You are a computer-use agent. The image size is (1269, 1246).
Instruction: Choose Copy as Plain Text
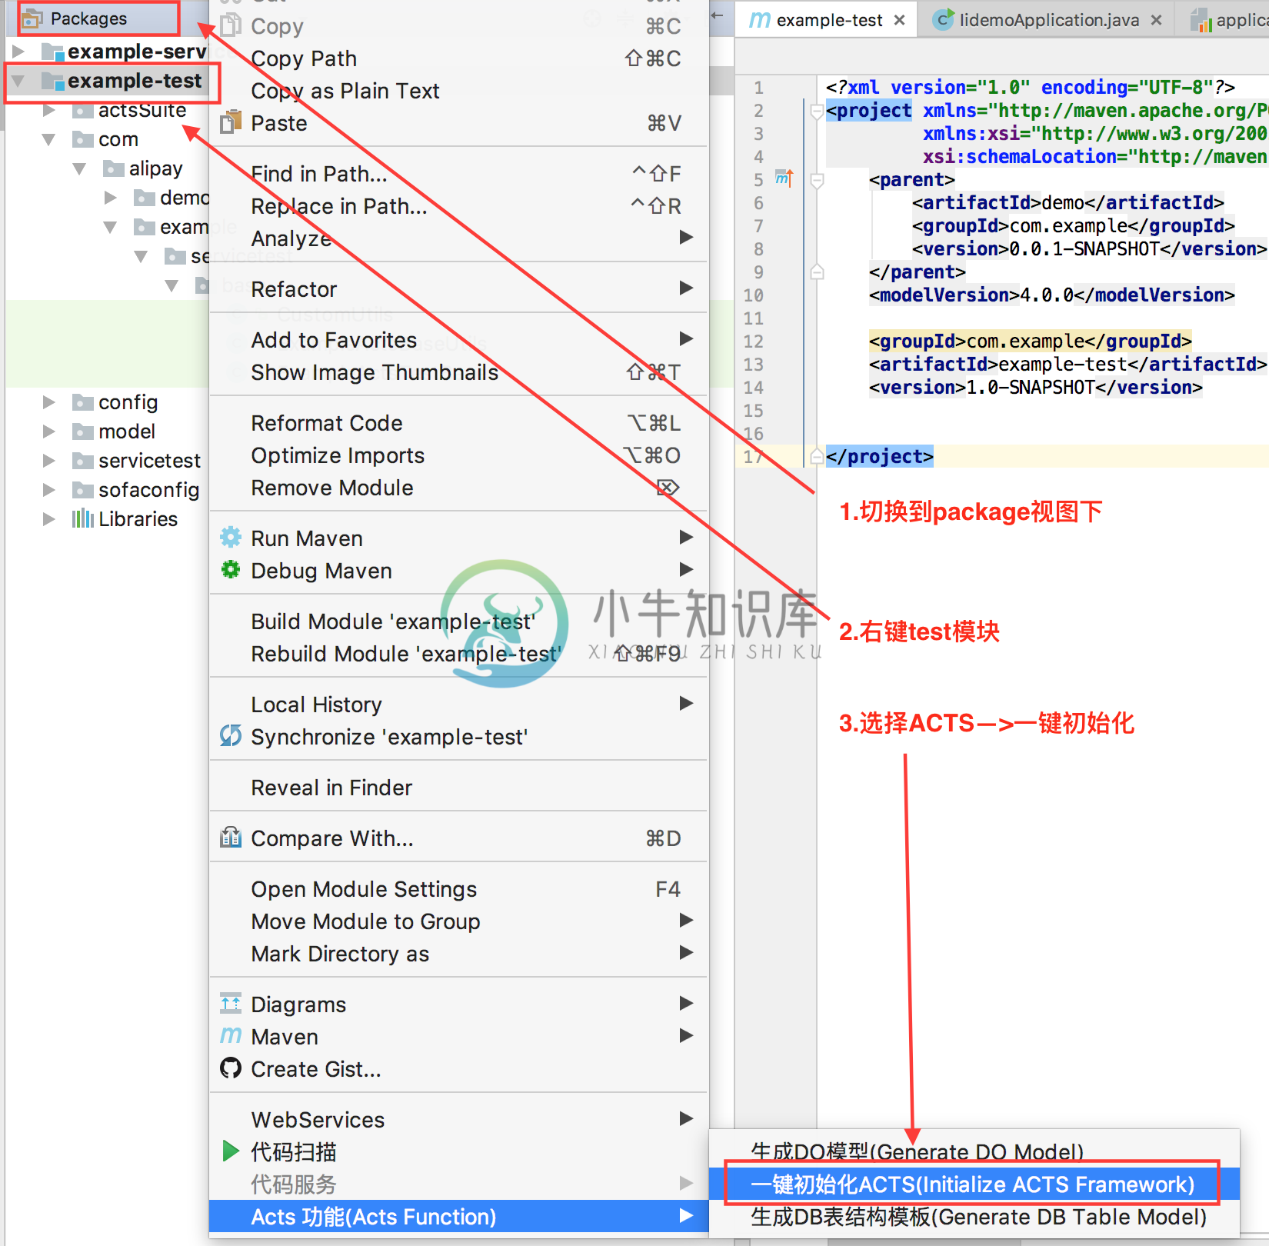point(458,91)
